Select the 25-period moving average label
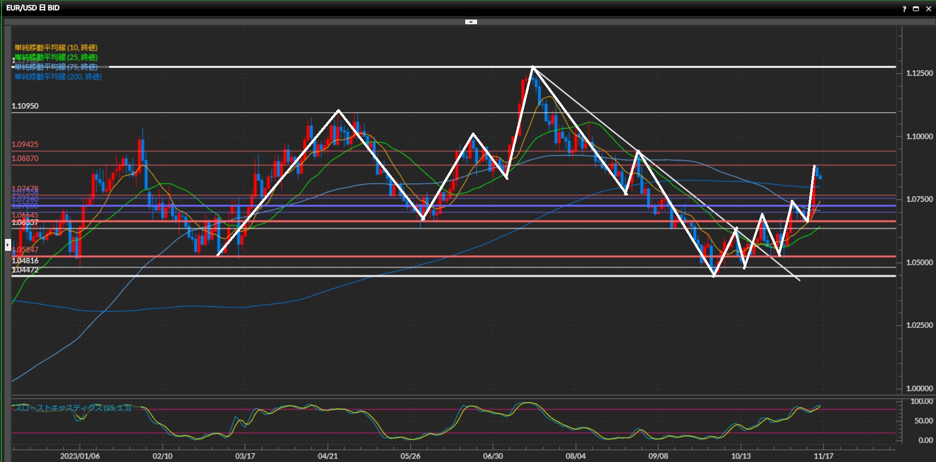 click(56, 57)
